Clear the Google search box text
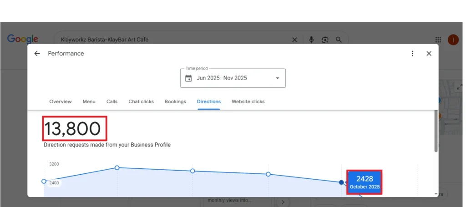 point(294,40)
